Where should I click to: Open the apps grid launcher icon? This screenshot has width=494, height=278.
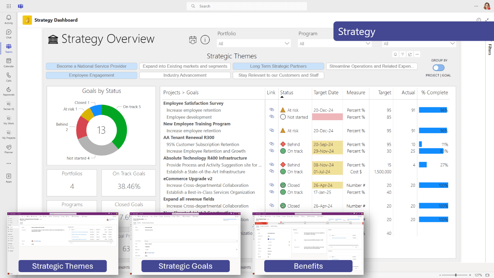click(x=9, y=6)
